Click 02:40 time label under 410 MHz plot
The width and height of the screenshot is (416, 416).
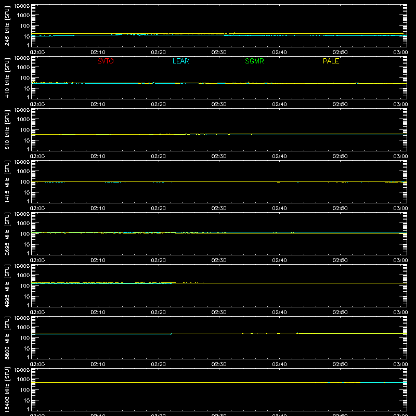click(279, 105)
